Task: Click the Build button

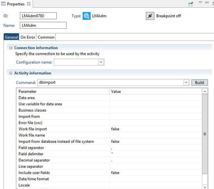Action: pyautogui.click(x=200, y=82)
